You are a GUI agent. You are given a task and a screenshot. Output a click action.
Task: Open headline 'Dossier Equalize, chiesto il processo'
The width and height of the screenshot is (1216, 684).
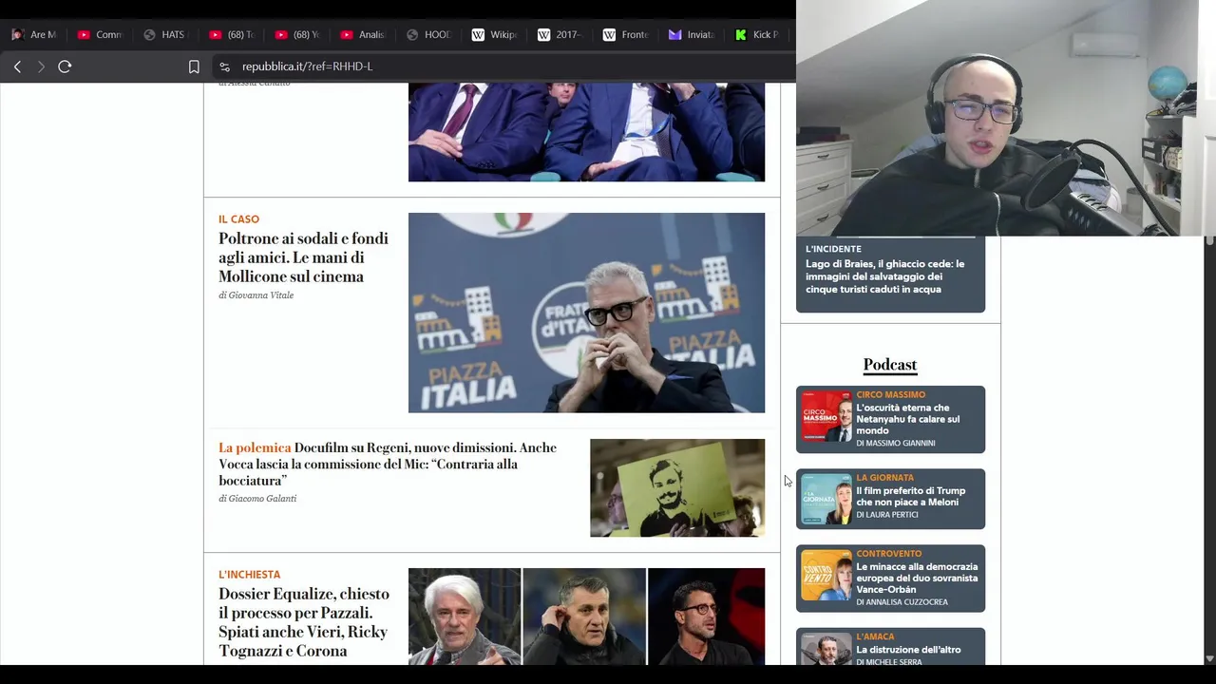tap(304, 622)
